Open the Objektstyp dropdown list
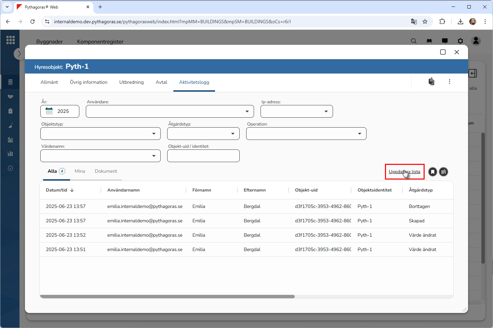The height and width of the screenshot is (328, 493). coord(100,134)
